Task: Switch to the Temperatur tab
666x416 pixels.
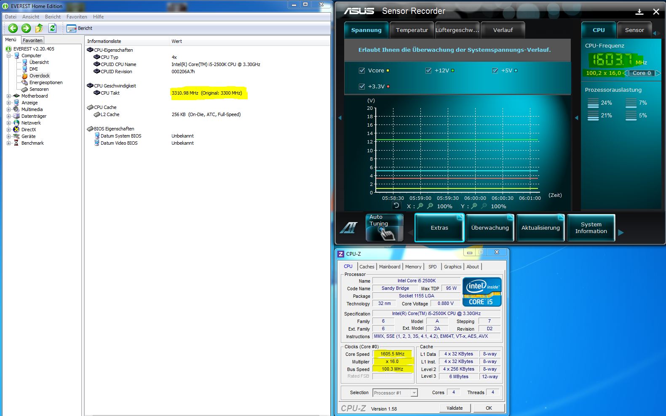Action: (x=412, y=30)
